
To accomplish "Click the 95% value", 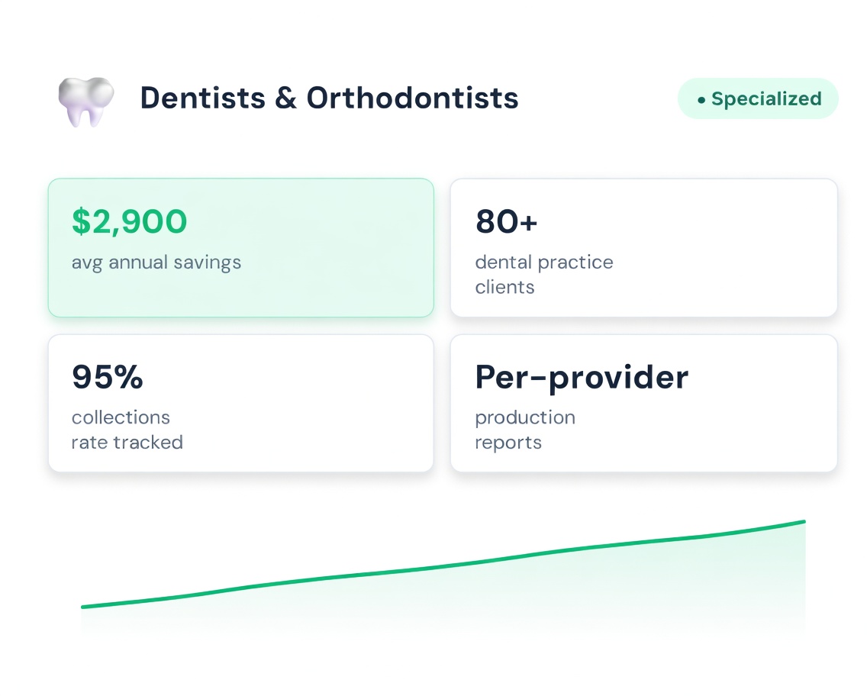I will pos(107,376).
